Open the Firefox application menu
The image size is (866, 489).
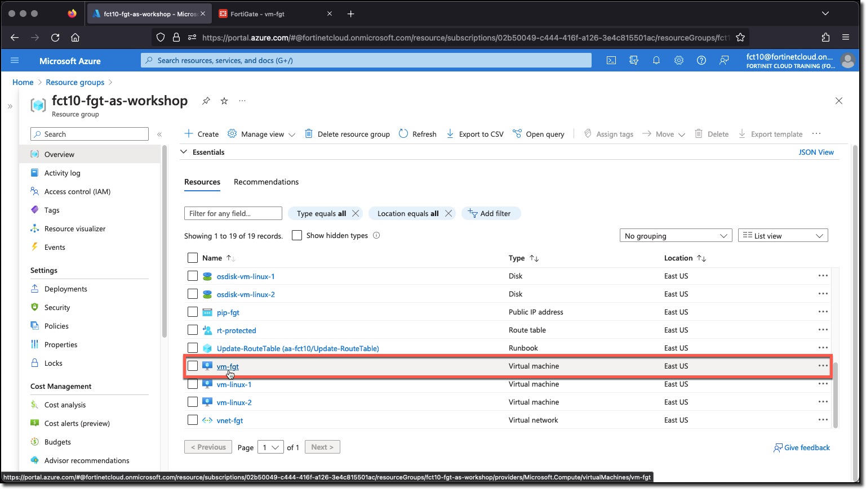846,38
